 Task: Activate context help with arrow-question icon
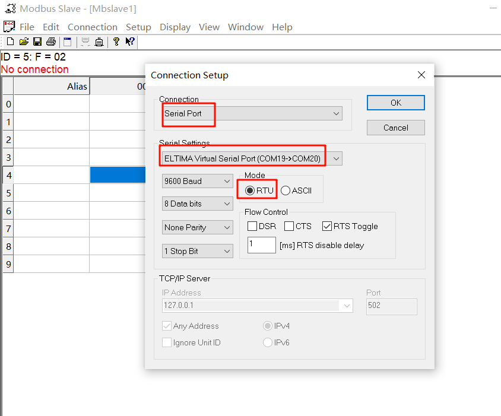(x=129, y=42)
